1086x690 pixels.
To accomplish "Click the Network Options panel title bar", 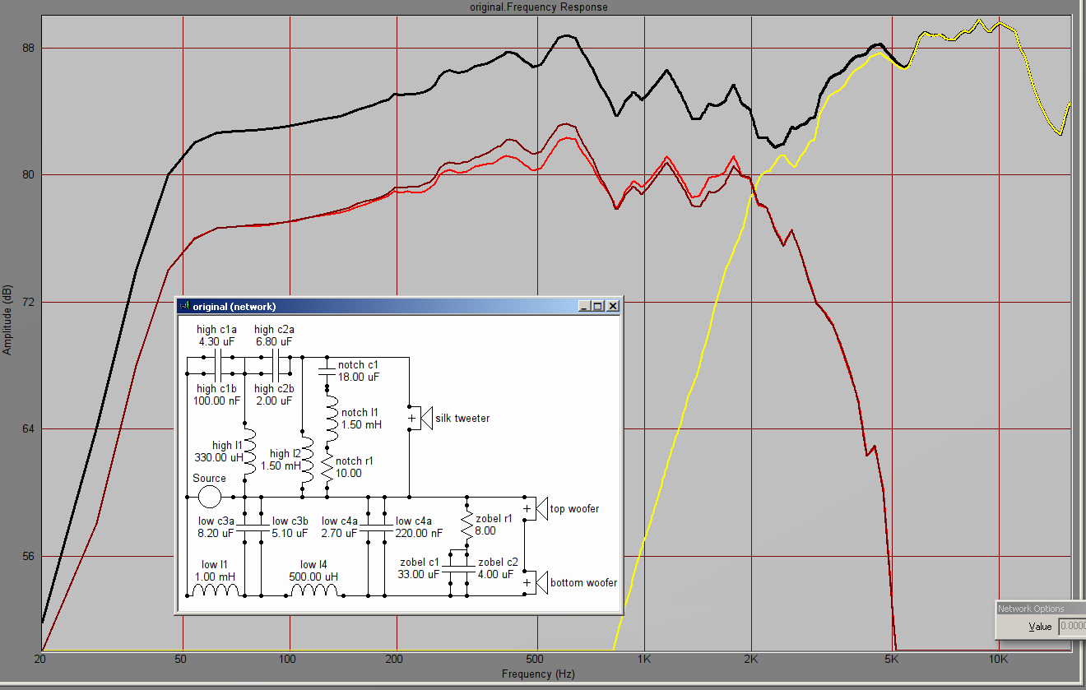I will click(1041, 609).
